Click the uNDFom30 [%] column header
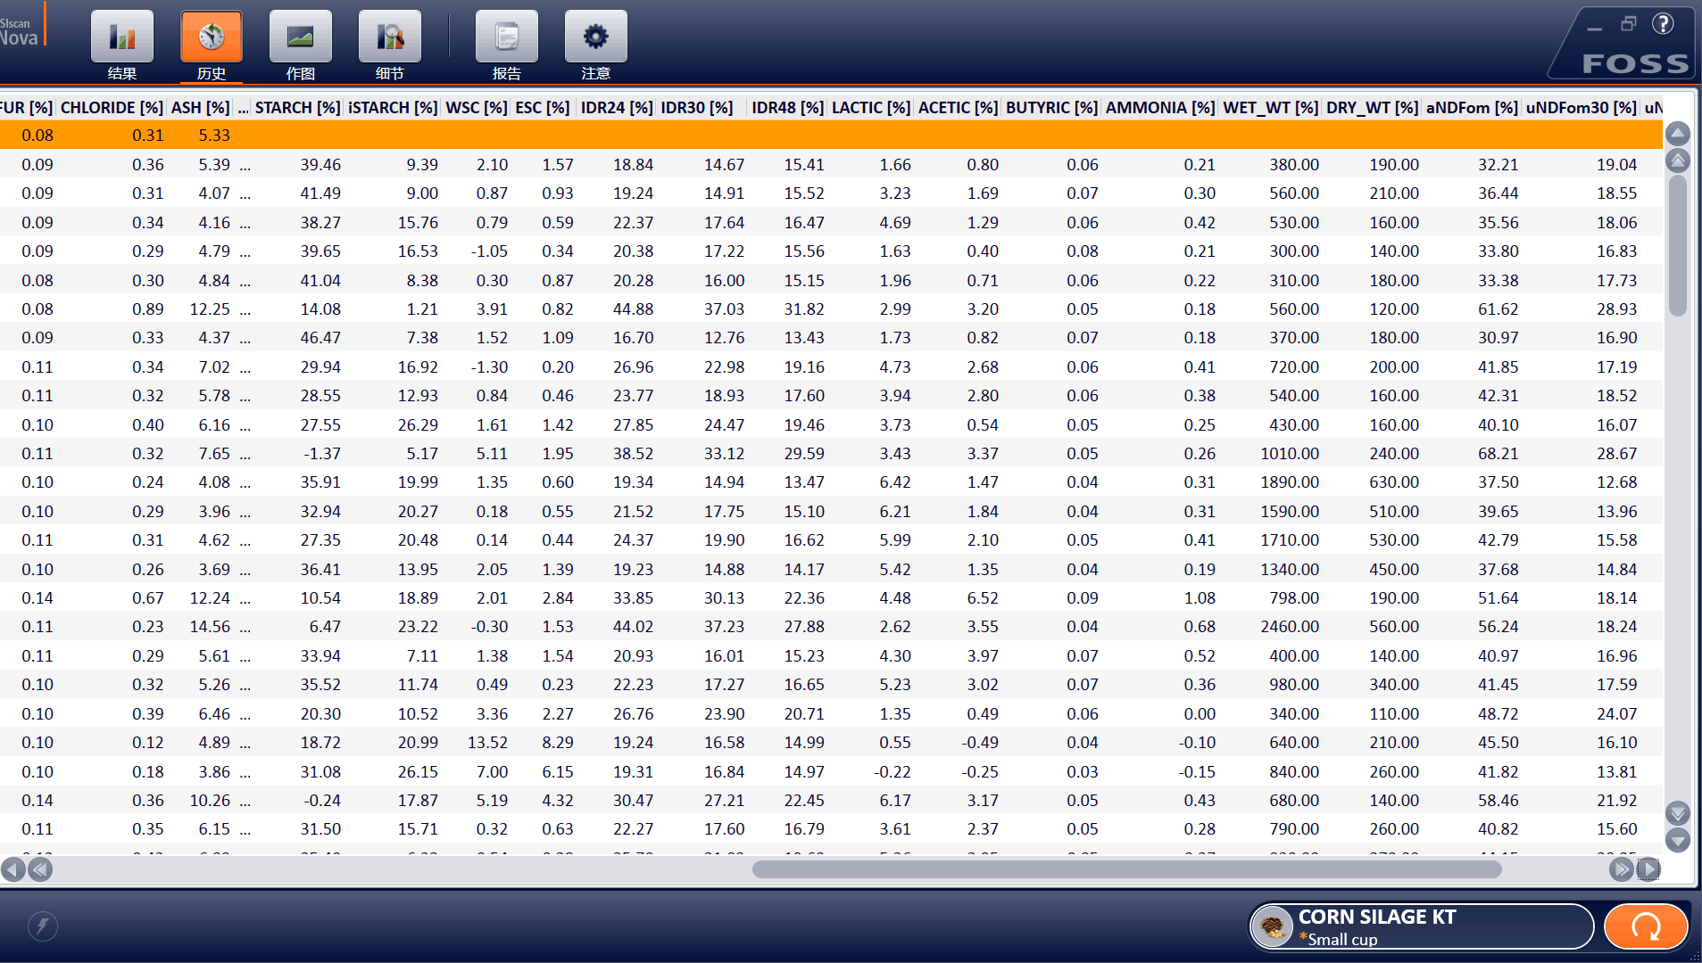 coord(1582,107)
